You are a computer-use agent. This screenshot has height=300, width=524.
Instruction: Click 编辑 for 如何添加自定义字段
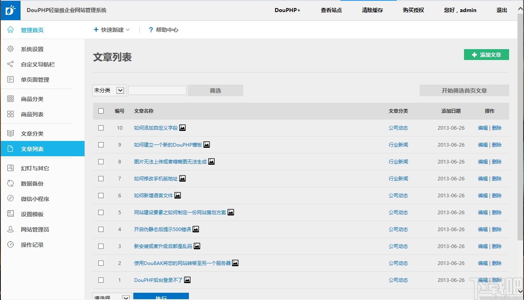(483, 128)
